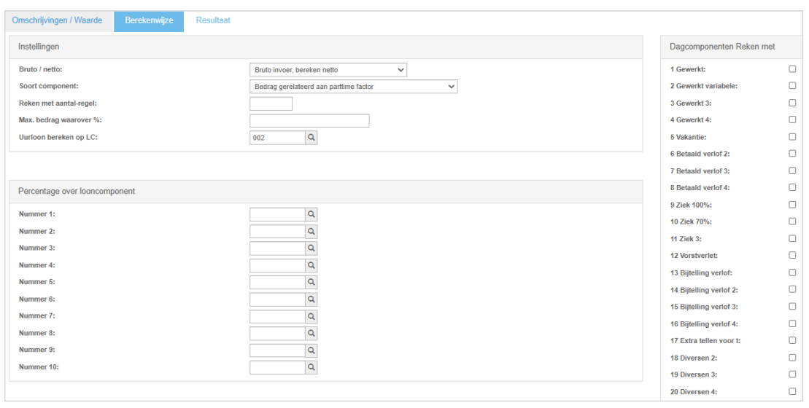Click the Nummer 2 input field

(278, 231)
